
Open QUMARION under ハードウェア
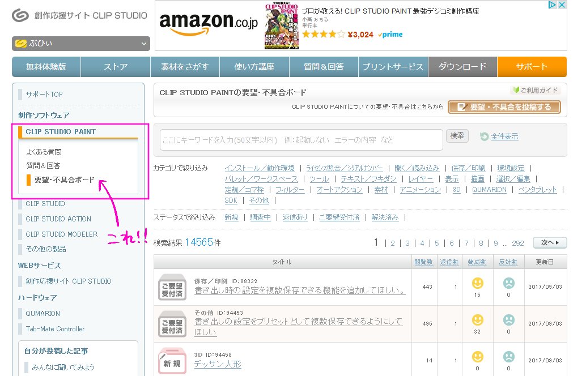click(43, 314)
